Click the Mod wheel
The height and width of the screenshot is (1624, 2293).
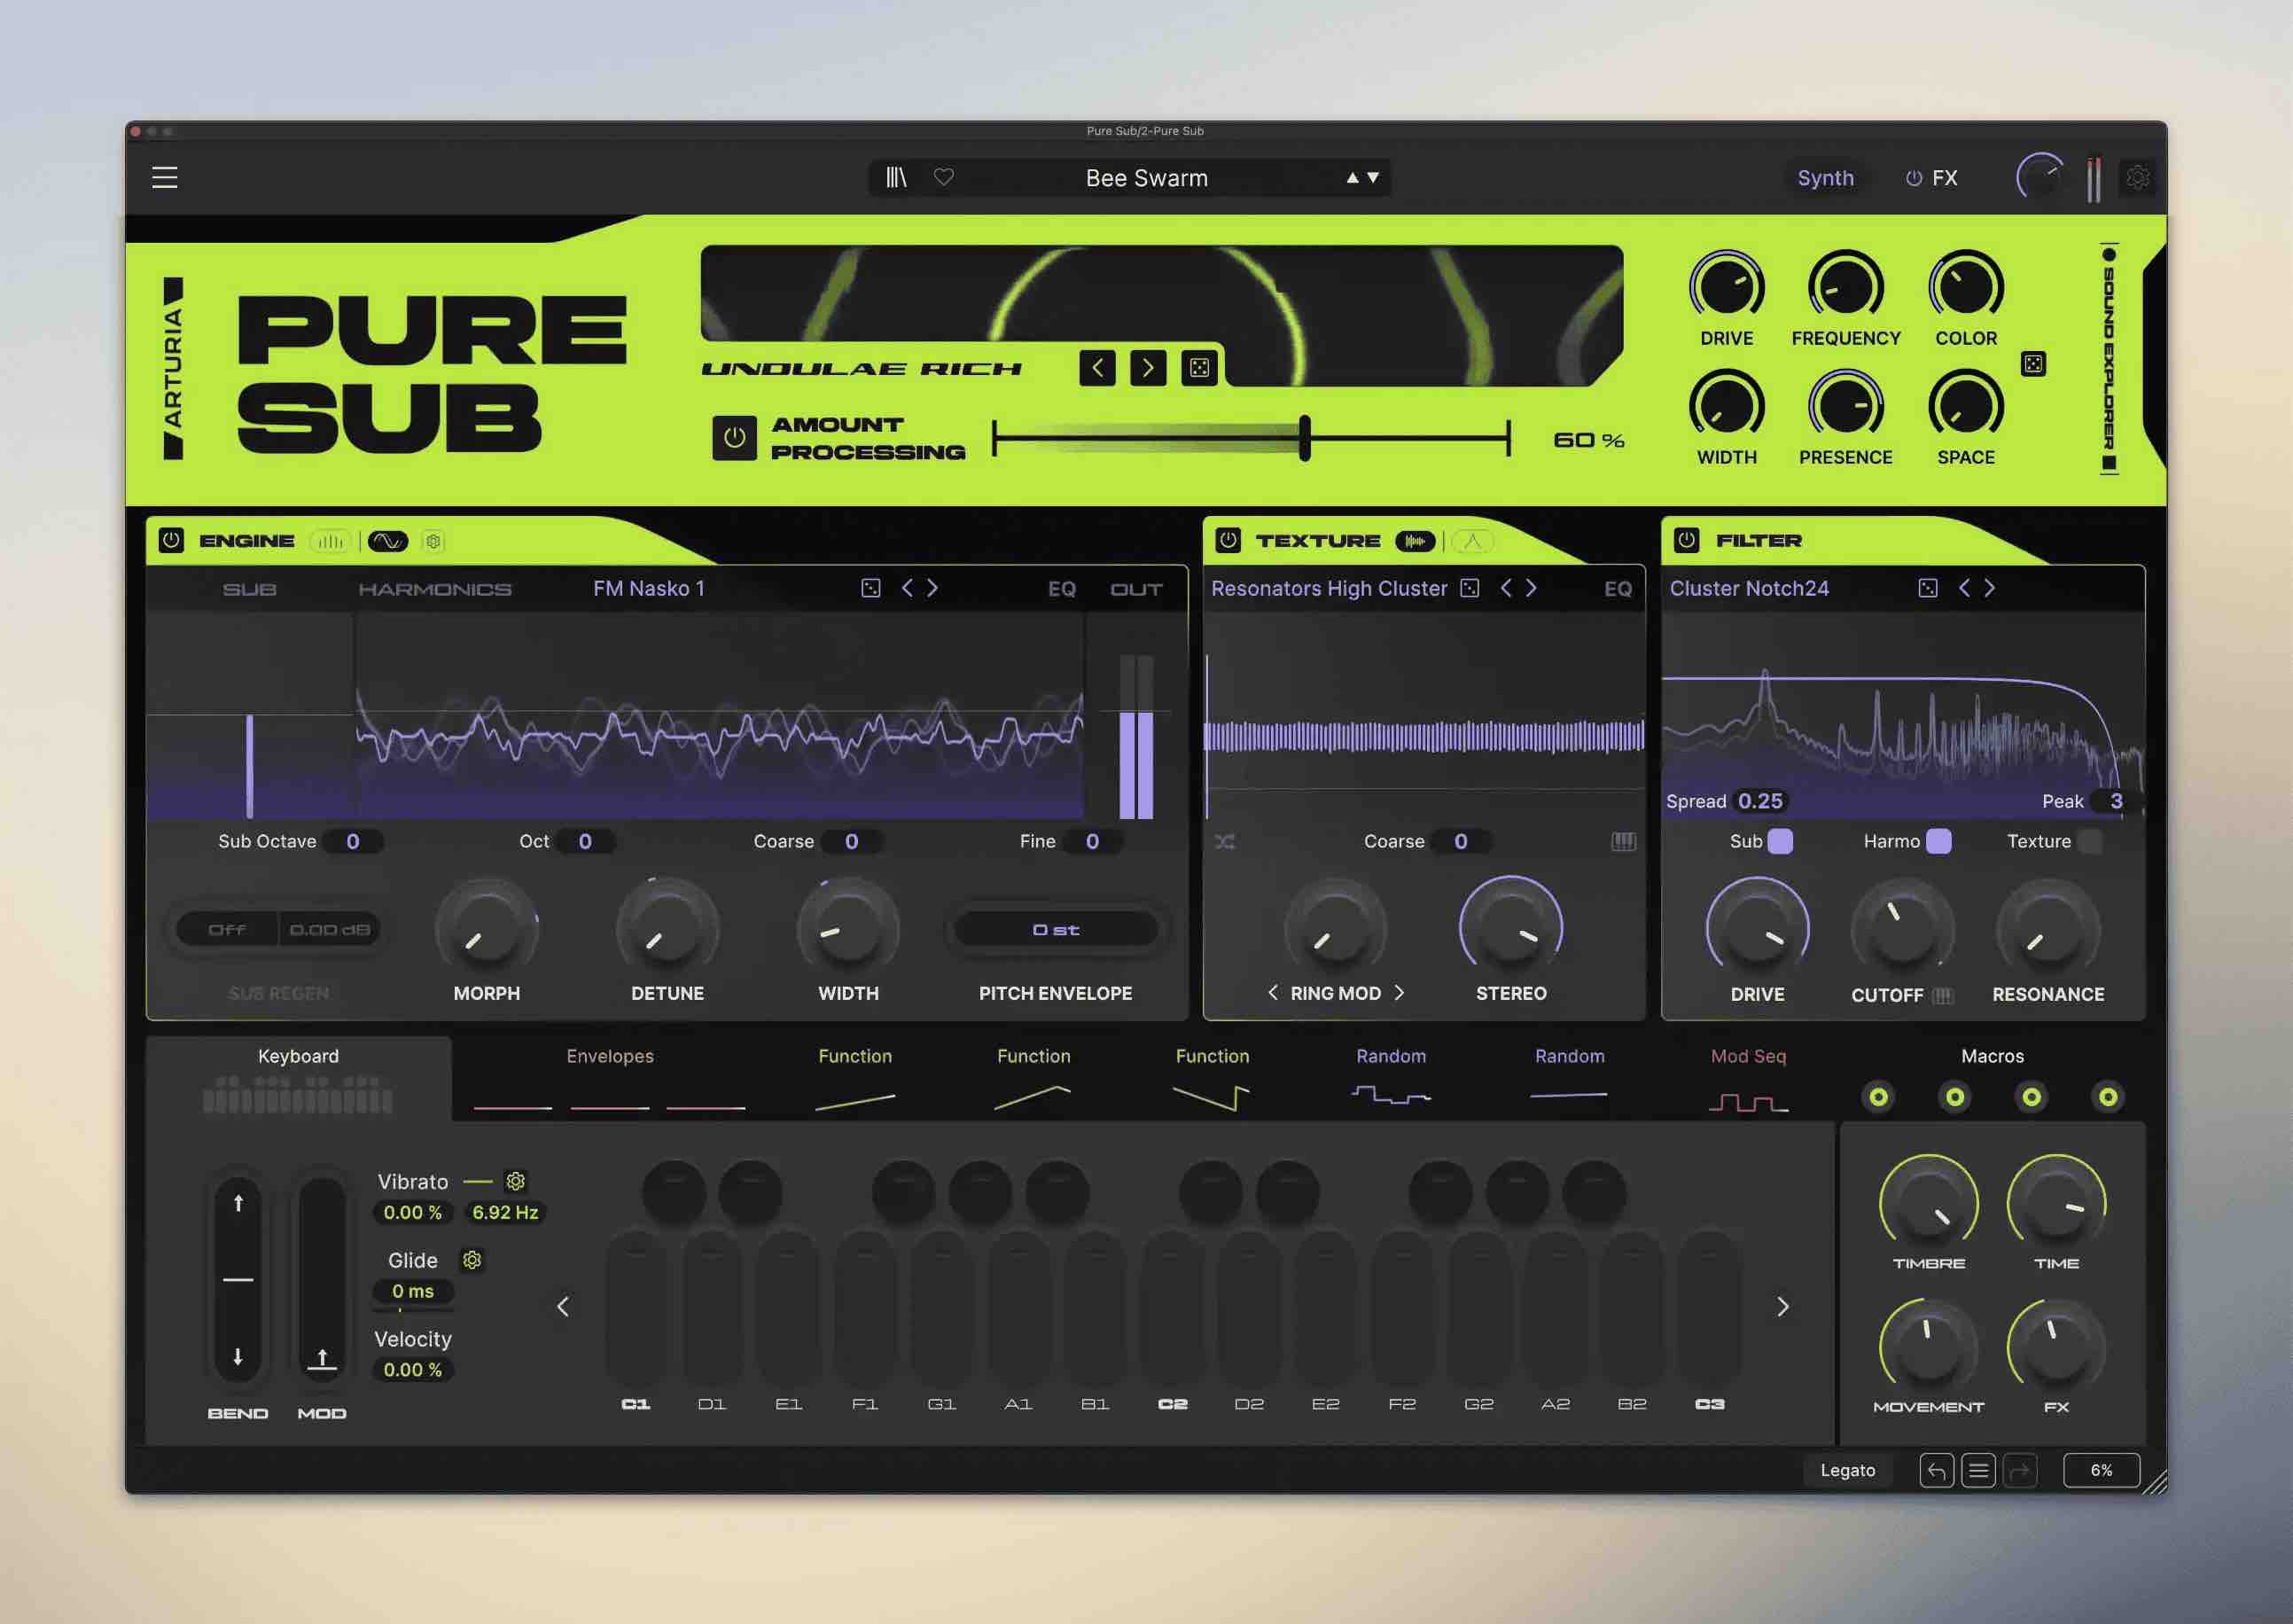[322, 1279]
